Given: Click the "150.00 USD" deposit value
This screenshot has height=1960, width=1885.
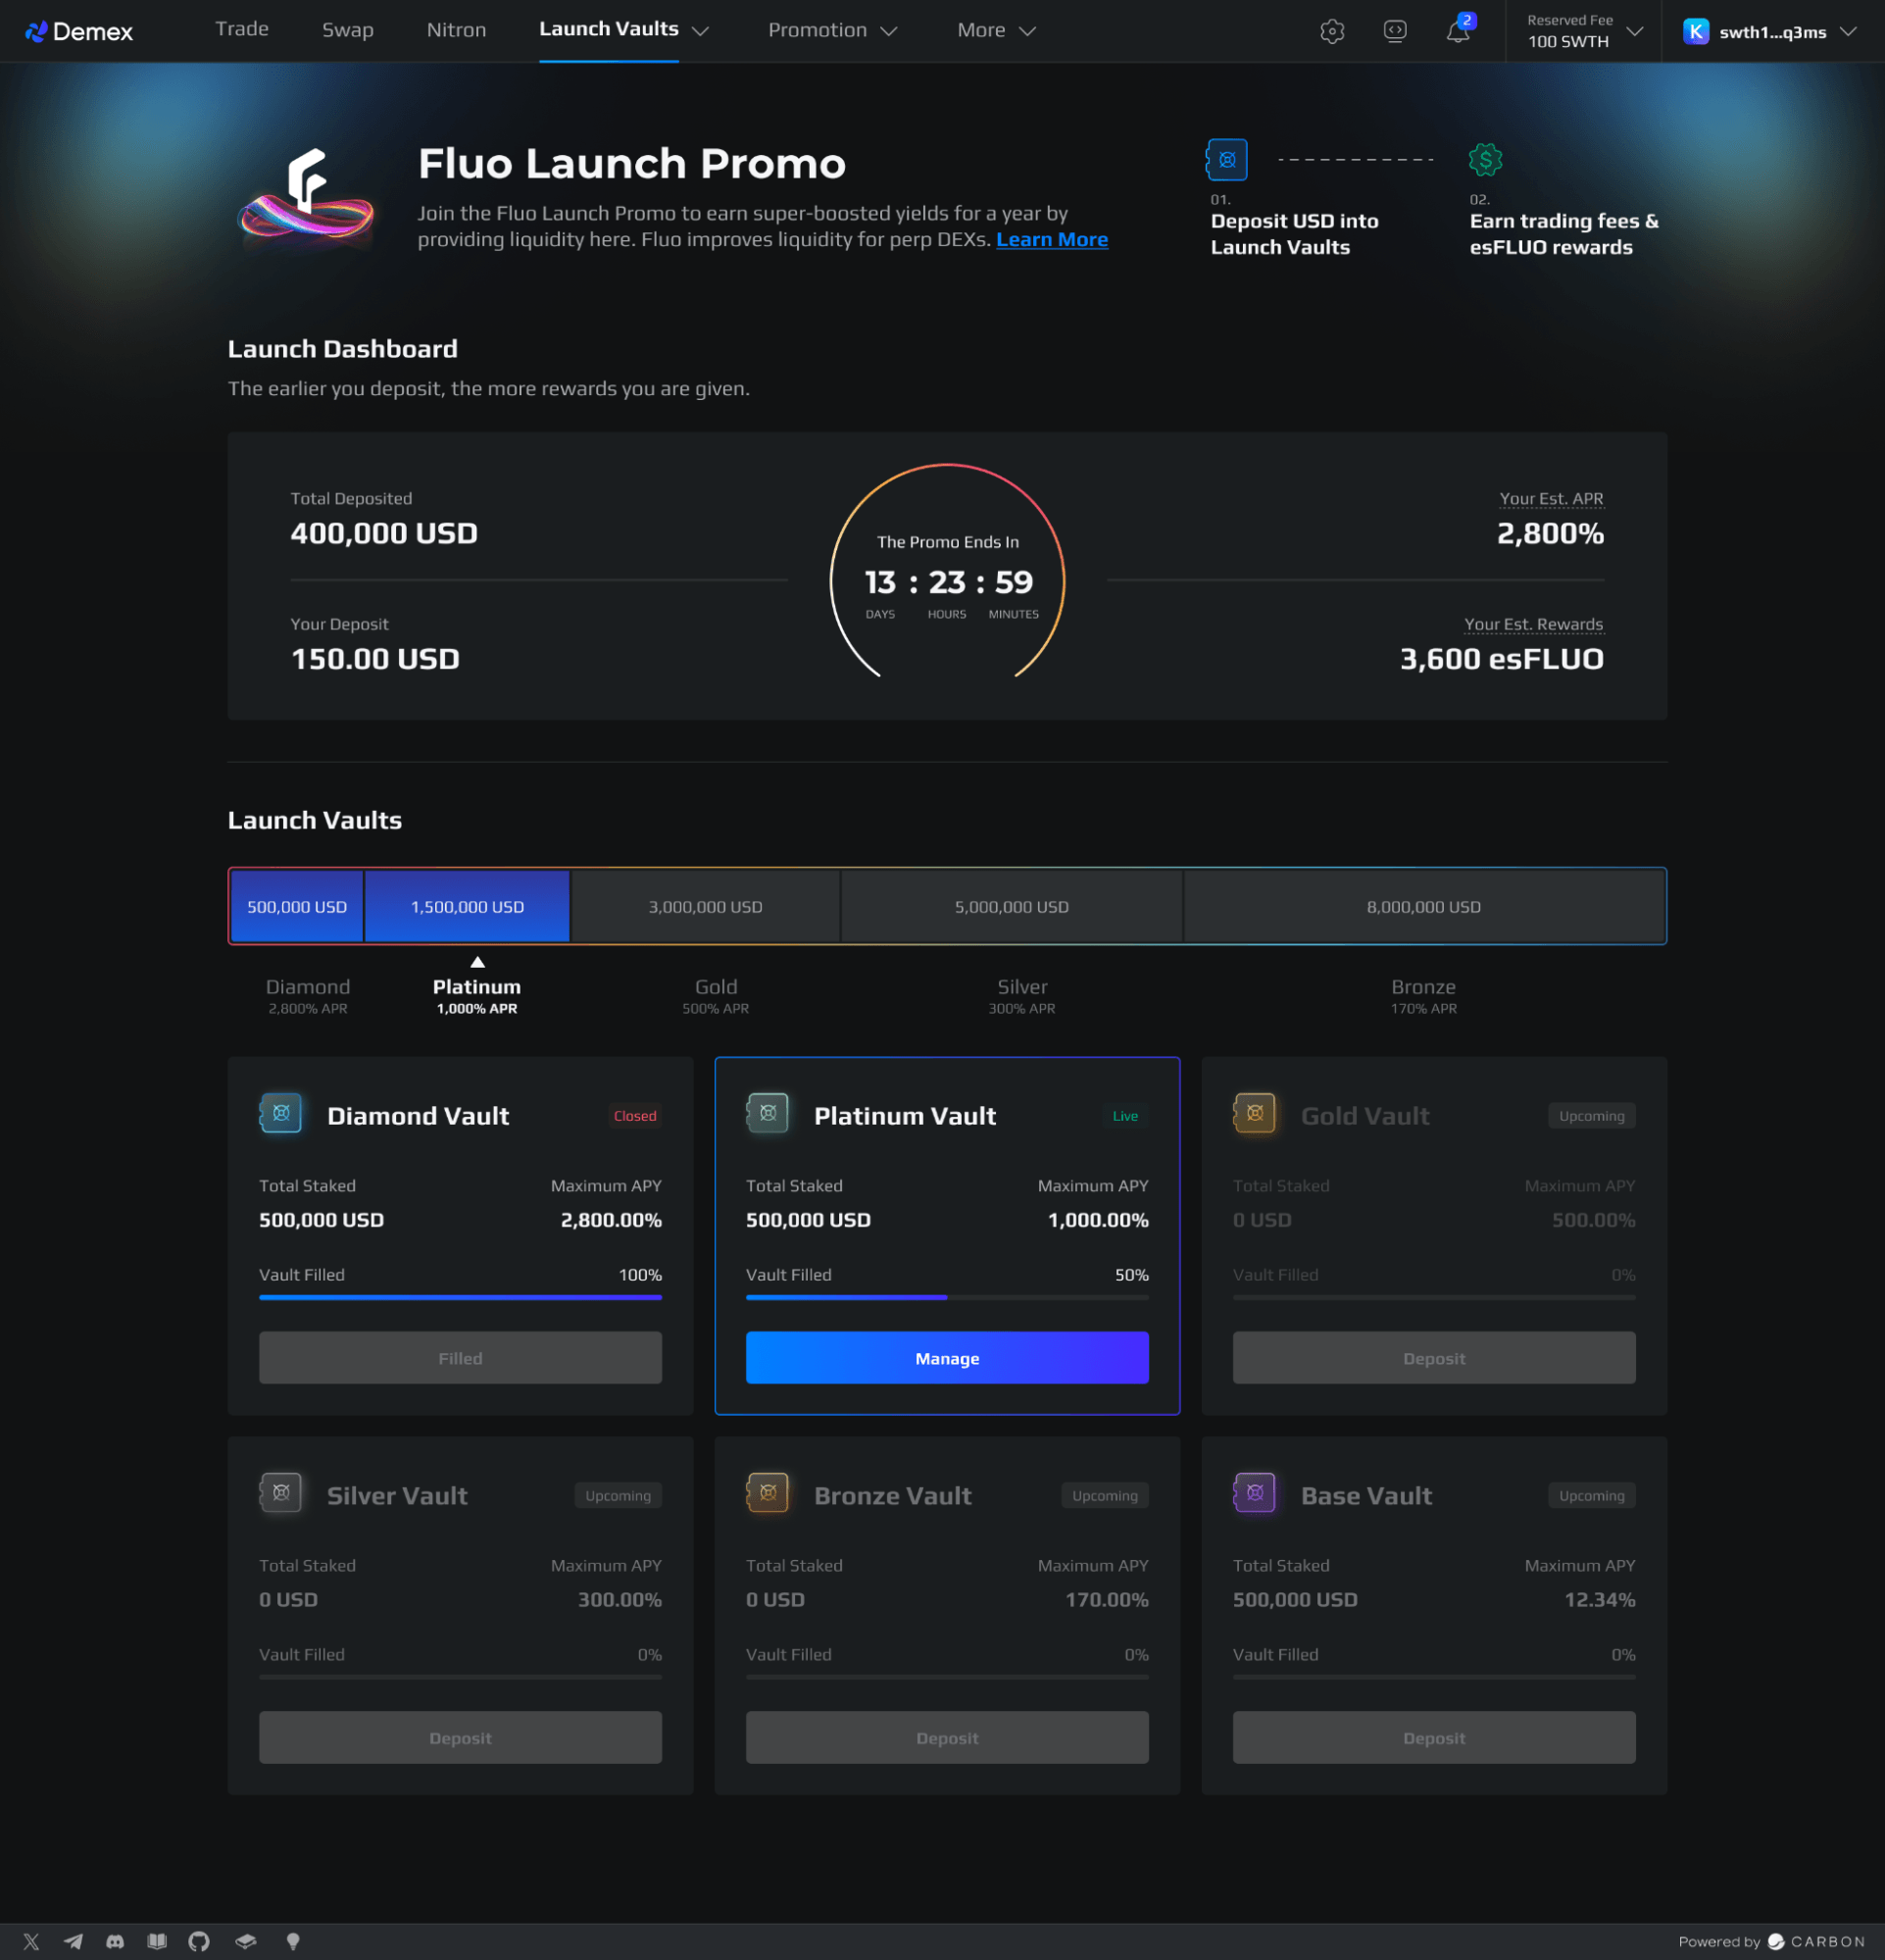Looking at the screenshot, I should click(375, 660).
